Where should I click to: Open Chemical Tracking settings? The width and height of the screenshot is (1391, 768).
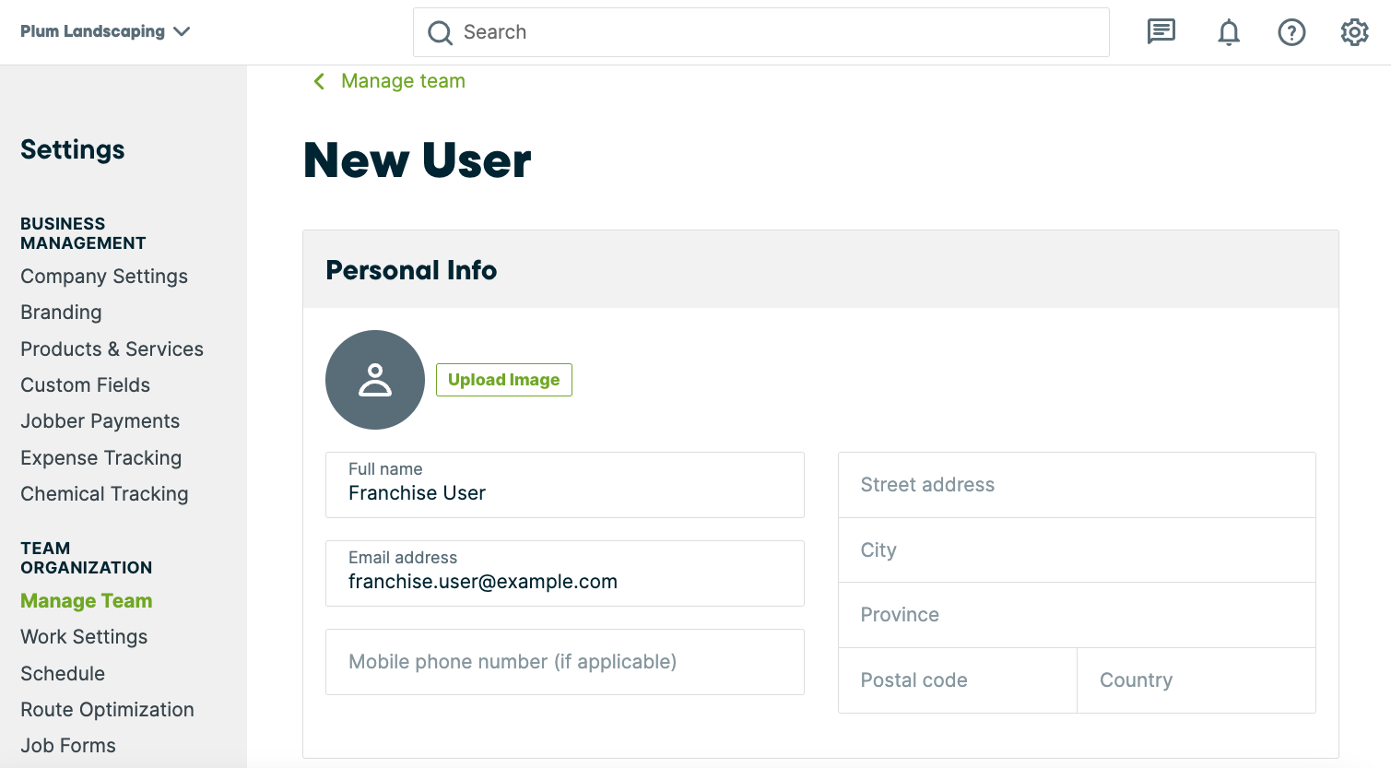104,494
